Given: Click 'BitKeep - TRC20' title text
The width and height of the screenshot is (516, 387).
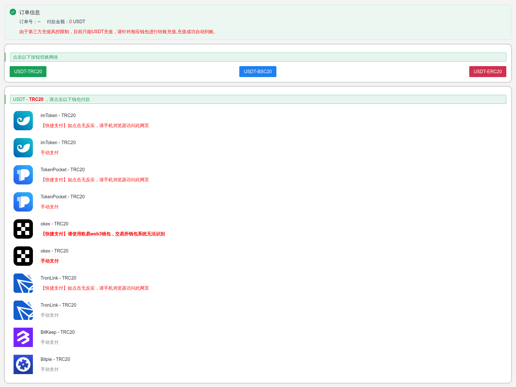Looking at the screenshot, I should click(58, 332).
